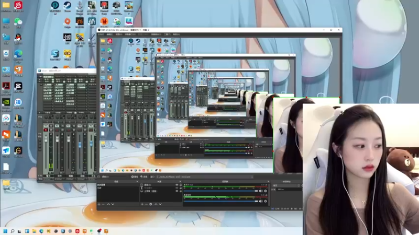This screenshot has height=235, width=419.
Task: Select the PUBG helmet desktop icon
Action: (x=116, y=5)
